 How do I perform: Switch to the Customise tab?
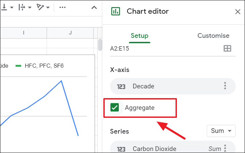pyautogui.click(x=213, y=36)
